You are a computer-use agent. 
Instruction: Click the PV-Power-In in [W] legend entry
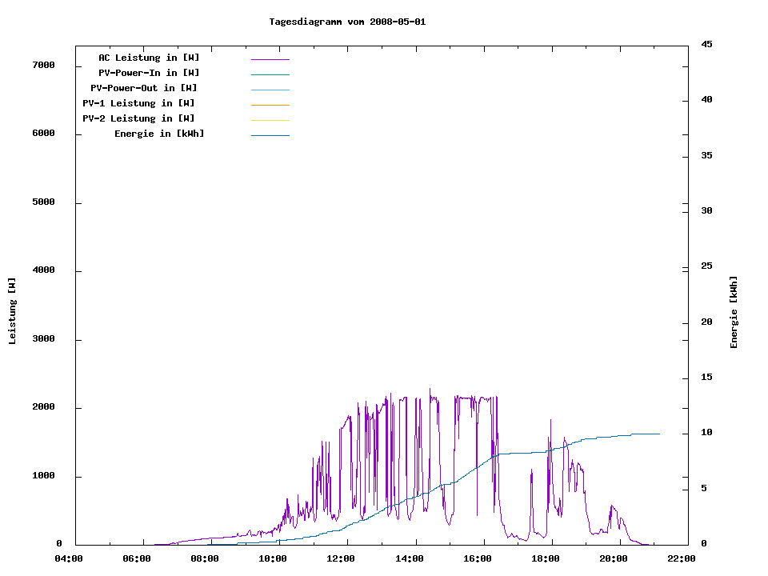[149, 73]
